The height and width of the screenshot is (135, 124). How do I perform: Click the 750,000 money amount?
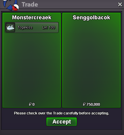point(93,104)
